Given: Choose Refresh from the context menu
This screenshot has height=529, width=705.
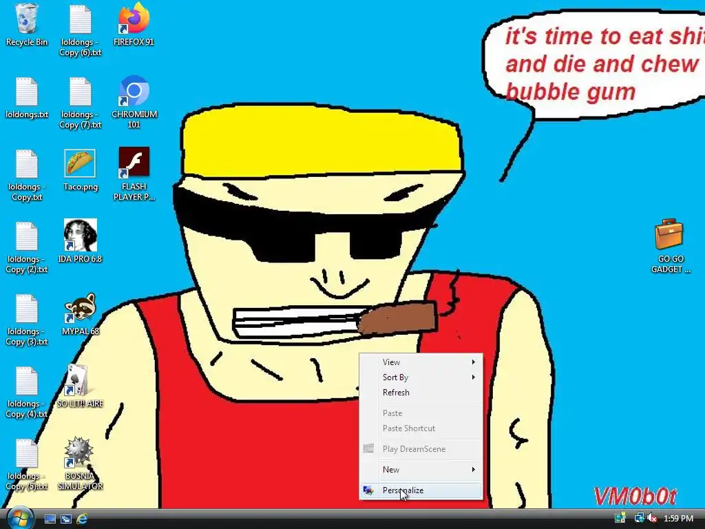Looking at the screenshot, I should pyautogui.click(x=421, y=393).
